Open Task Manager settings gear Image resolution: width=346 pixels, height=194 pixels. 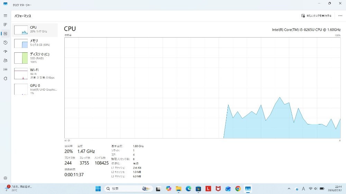tap(5, 178)
